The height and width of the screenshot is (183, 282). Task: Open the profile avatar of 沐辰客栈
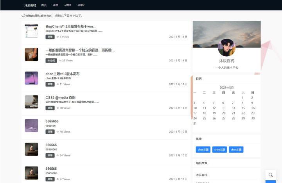(x=226, y=47)
